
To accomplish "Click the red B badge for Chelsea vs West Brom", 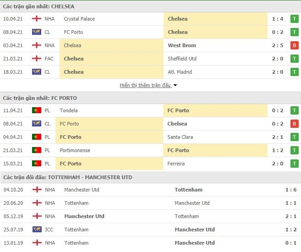I will tap(294, 45).
